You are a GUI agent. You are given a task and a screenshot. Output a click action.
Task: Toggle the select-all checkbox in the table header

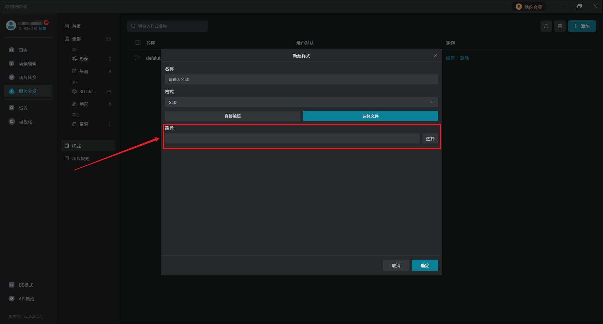[137, 42]
